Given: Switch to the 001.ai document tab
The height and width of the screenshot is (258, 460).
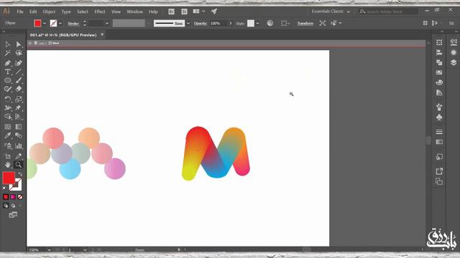Looking at the screenshot, I should [x=63, y=35].
